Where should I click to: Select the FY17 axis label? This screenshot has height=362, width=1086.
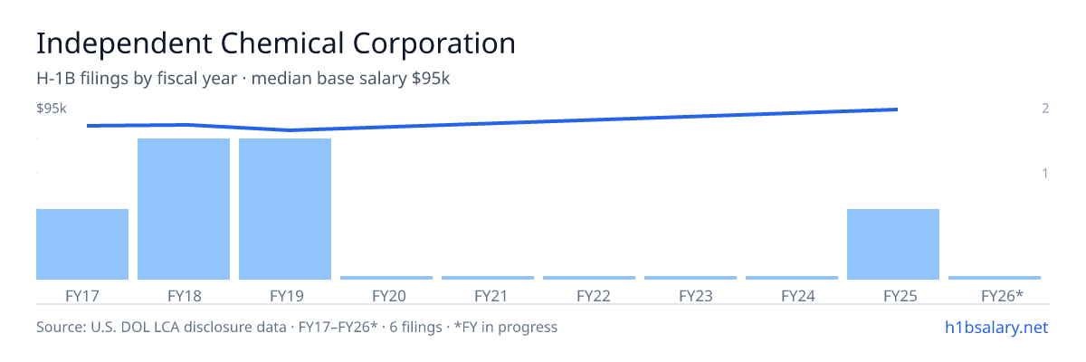tap(82, 296)
